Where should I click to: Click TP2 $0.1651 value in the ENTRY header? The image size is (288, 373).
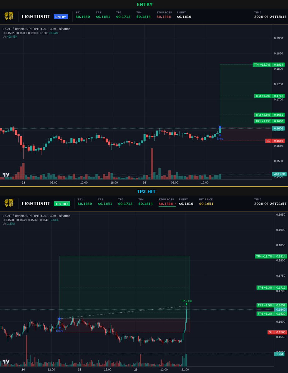103,17
